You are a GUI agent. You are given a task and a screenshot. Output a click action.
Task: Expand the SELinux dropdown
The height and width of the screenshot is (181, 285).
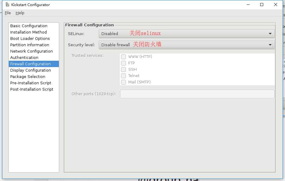point(187,34)
